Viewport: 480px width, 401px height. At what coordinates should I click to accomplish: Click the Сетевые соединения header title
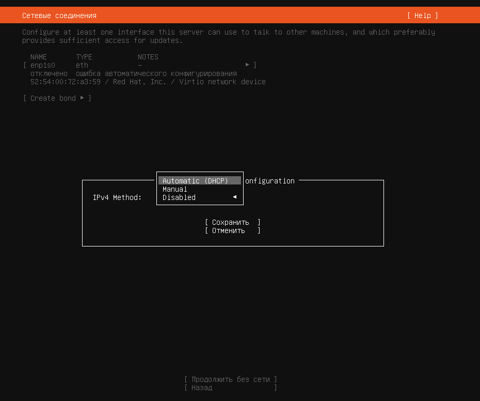pyautogui.click(x=59, y=16)
